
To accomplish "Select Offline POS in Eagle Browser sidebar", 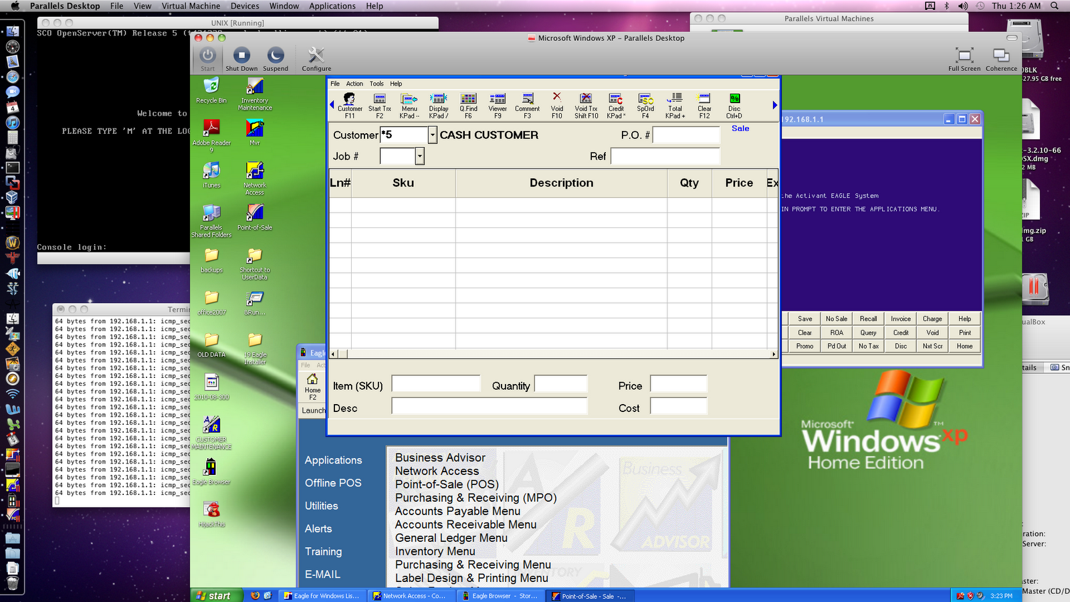I will pyautogui.click(x=333, y=483).
